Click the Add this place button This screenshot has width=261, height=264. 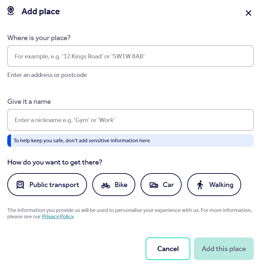[x=224, y=249]
